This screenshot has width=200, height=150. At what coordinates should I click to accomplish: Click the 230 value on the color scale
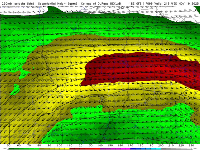coord(191,145)
